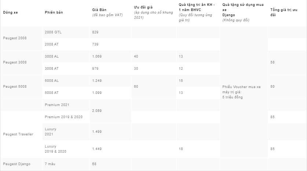Select the Peugeot Django row label
This screenshot has height=171, width=307.
pyautogui.click(x=17, y=164)
